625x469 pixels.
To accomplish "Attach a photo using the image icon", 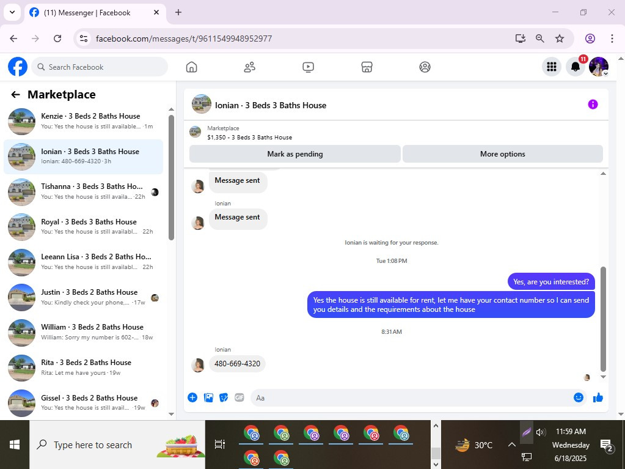I will tap(208, 397).
